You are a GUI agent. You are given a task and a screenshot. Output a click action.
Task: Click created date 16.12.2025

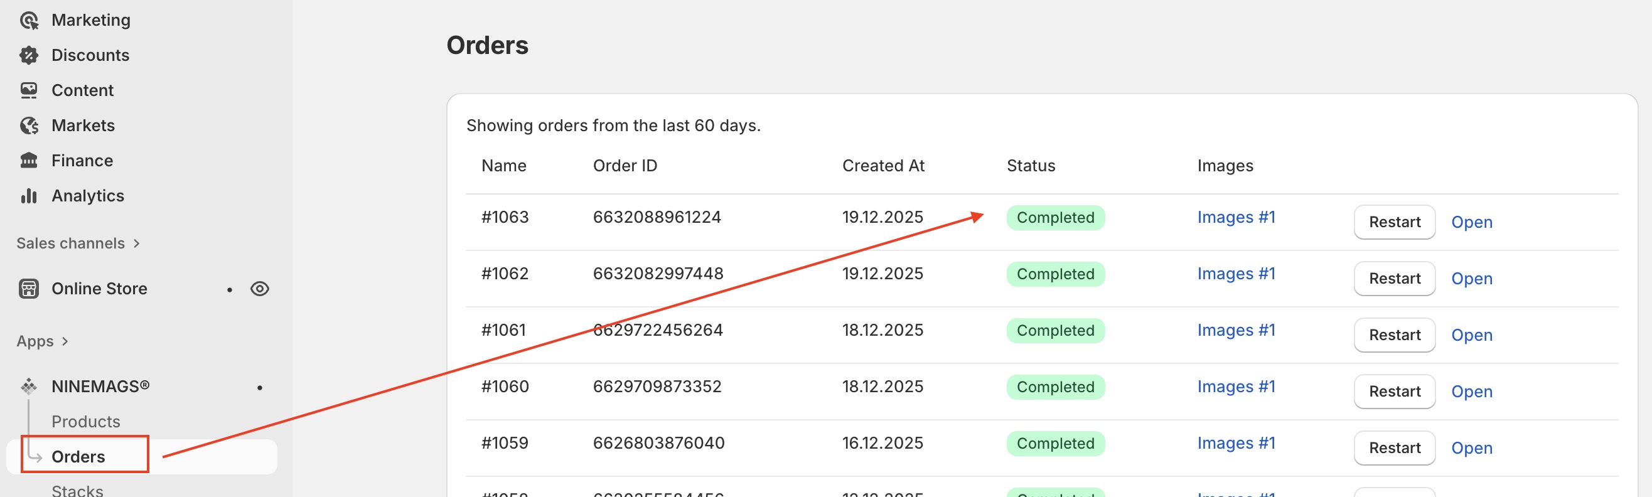(x=882, y=442)
